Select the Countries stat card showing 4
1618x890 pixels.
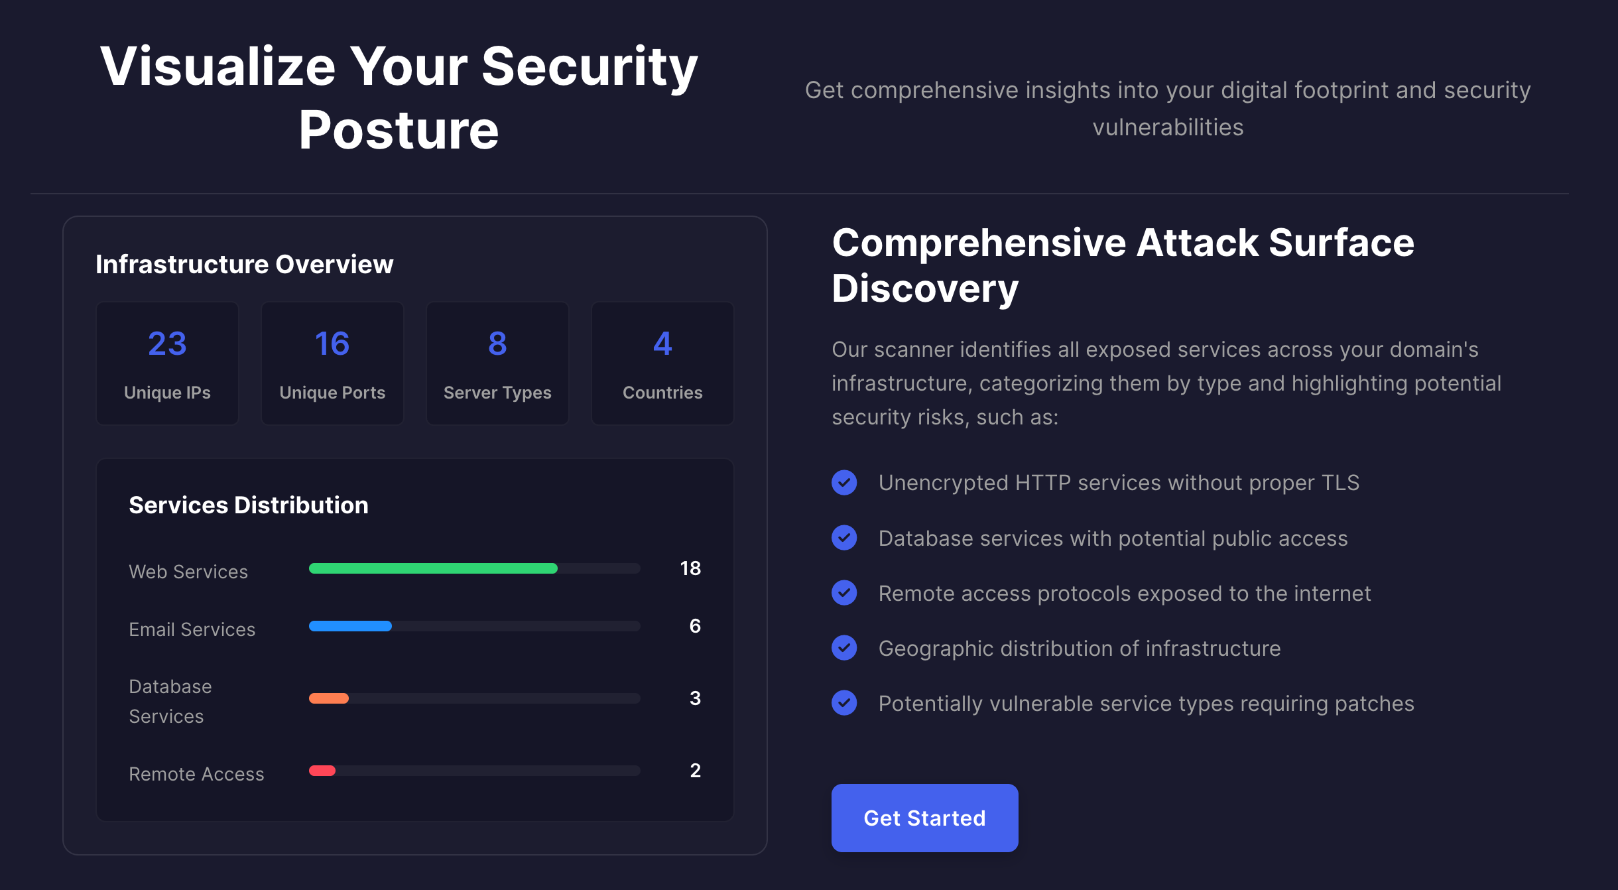tap(662, 363)
